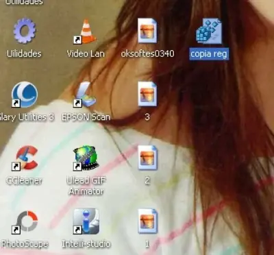Select the image file icon named 3
Image resolution: width=274 pixels, height=255 pixels.
click(147, 94)
